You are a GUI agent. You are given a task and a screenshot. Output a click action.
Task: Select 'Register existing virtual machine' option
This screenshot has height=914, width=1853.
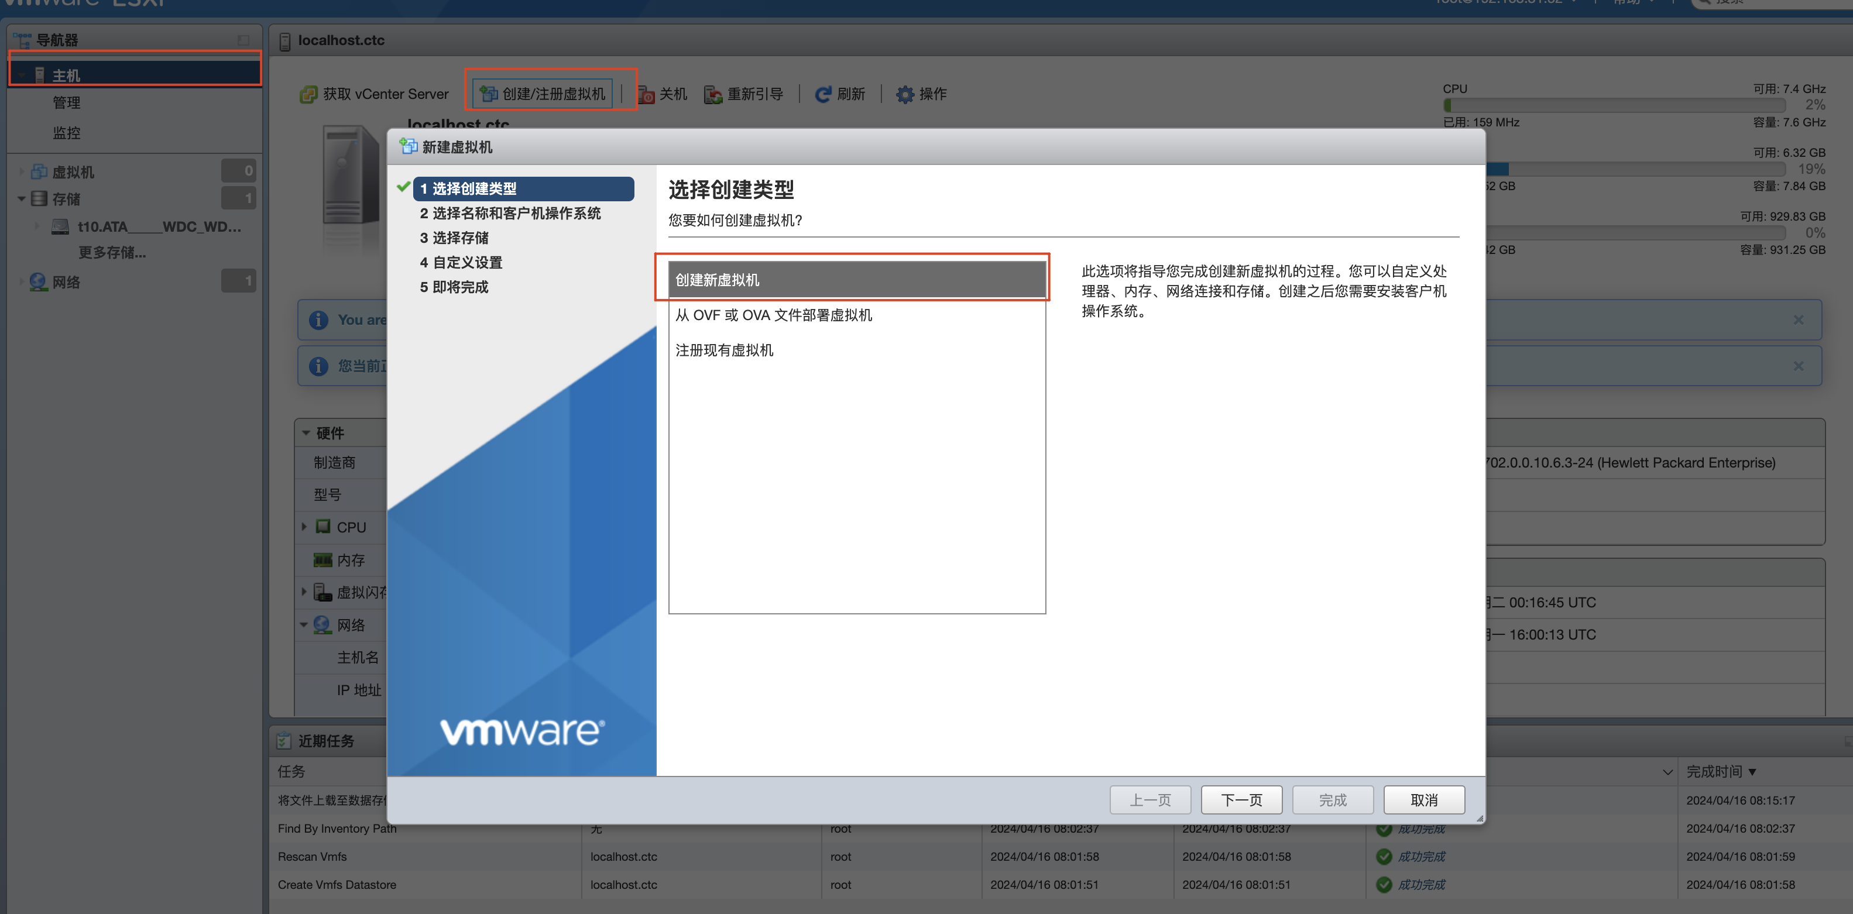725,351
